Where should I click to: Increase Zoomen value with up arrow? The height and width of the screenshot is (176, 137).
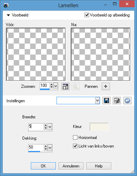52,84
